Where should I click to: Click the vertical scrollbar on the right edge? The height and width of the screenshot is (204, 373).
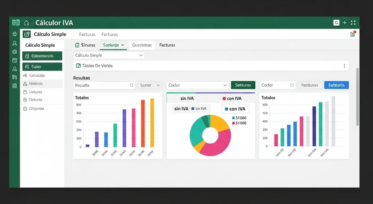click(x=357, y=96)
